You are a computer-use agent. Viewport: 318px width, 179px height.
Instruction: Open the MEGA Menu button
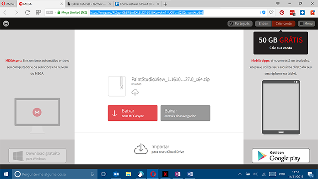306,23
